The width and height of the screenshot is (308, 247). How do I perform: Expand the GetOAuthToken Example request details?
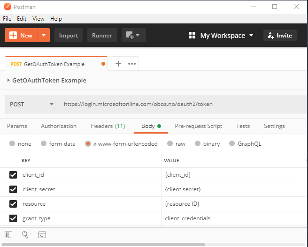click(9, 81)
